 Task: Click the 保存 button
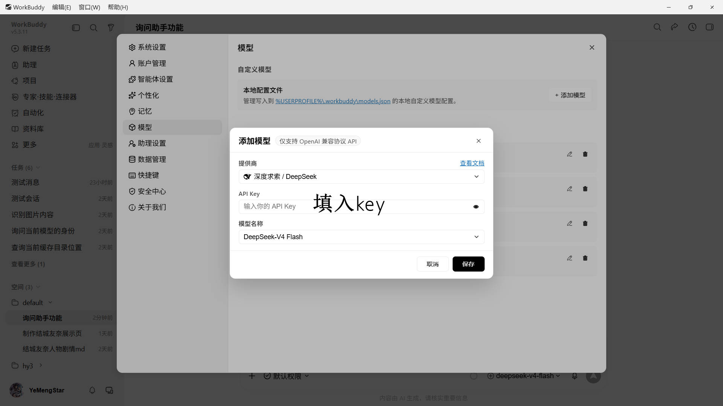(468, 264)
